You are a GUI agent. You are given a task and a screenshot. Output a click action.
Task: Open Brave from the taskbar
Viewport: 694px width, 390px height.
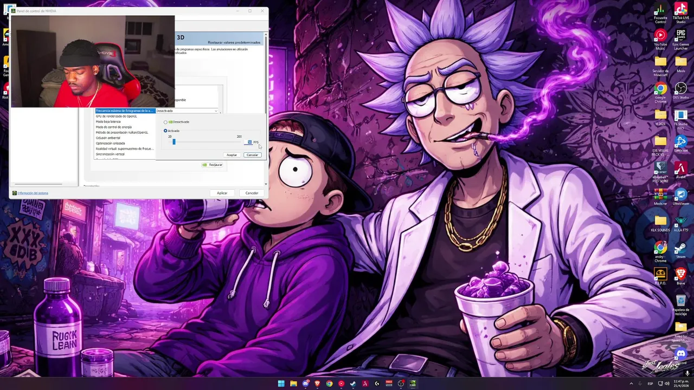pyautogui.click(x=317, y=383)
